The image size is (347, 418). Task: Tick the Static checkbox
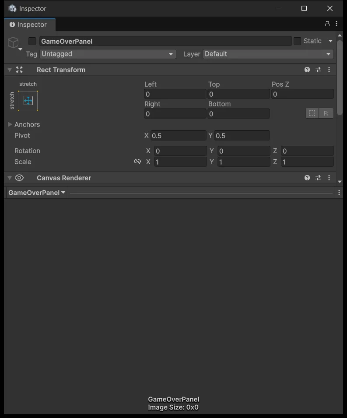[x=297, y=41]
